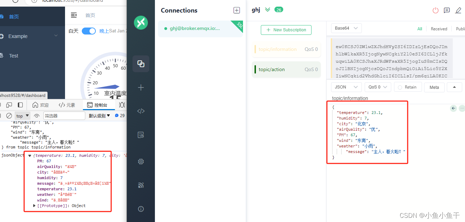
Task: Click the 29 messages issue badge
Action: coord(120,116)
